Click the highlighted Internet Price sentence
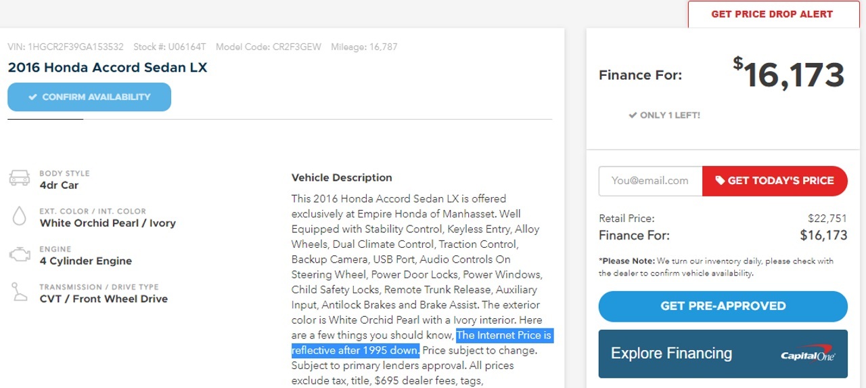The width and height of the screenshot is (866, 388). [423, 343]
